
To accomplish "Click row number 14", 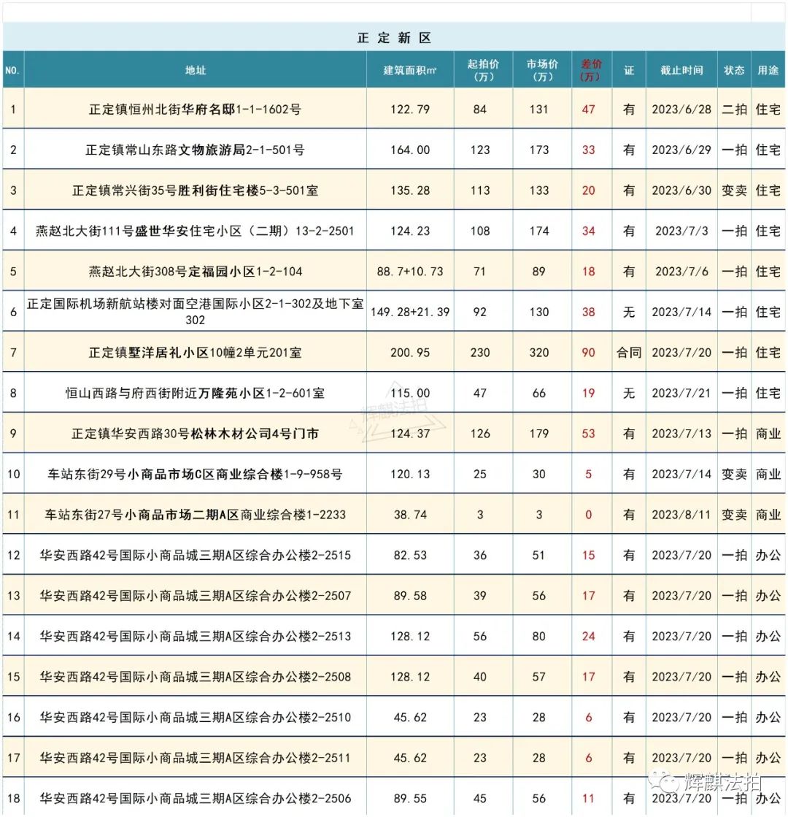I will 14,636.
